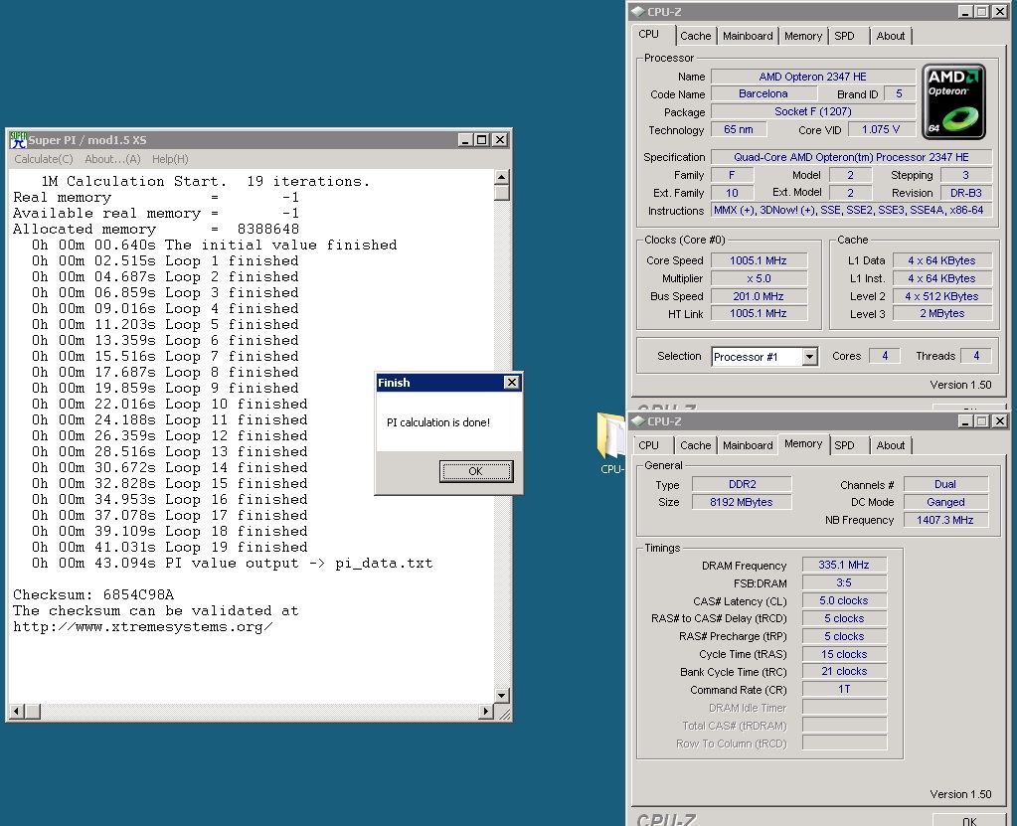Viewport: 1017px width, 826px height.
Task: Minimize the Super PI window
Action: 465,139
